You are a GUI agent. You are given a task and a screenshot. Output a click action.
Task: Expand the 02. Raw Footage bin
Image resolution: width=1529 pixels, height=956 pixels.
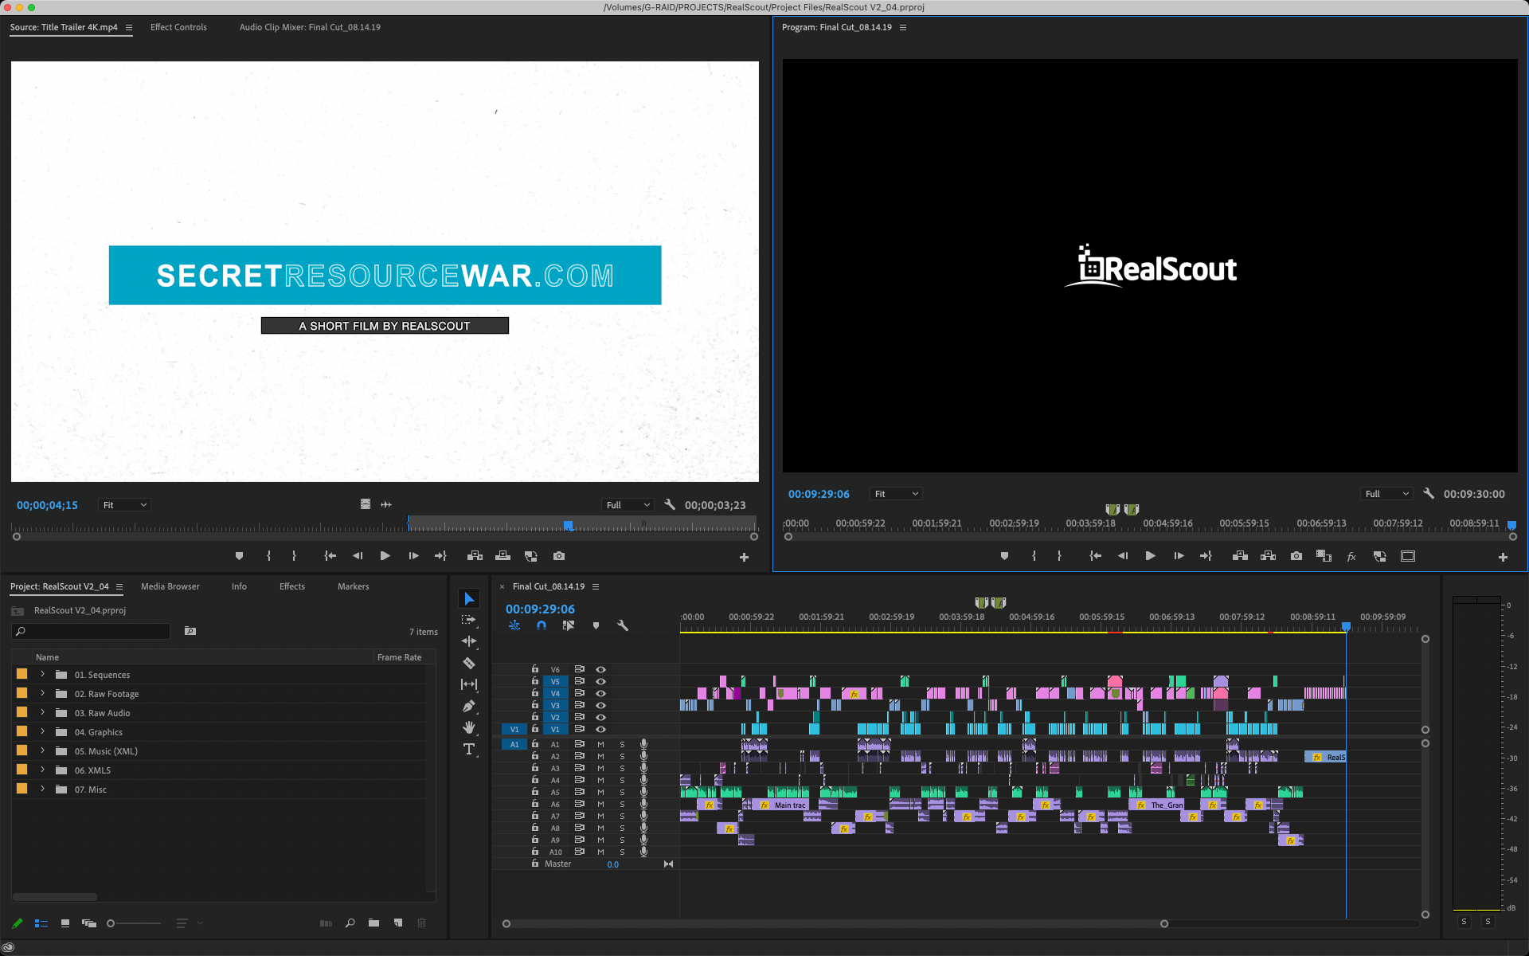(x=42, y=693)
